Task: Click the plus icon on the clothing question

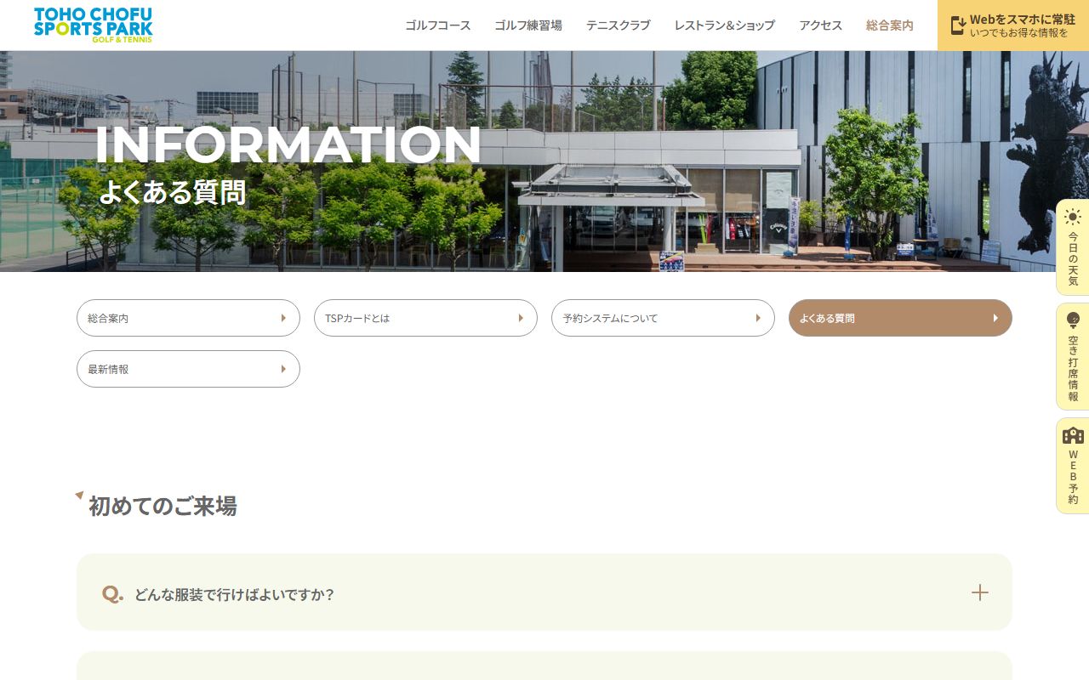Action: coord(980,592)
